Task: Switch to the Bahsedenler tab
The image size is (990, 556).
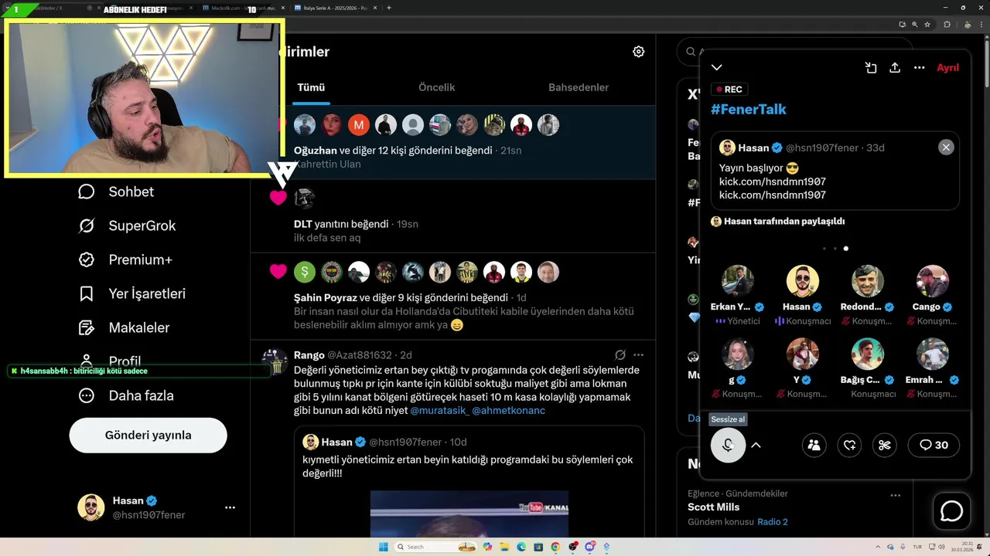Action: point(579,87)
